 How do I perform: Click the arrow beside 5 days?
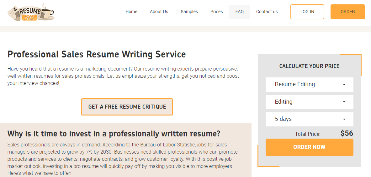[x=344, y=119]
